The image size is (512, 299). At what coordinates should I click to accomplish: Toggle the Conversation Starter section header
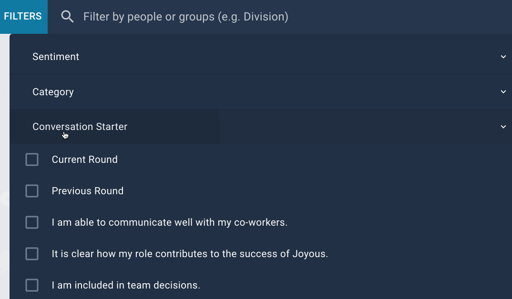(x=261, y=127)
